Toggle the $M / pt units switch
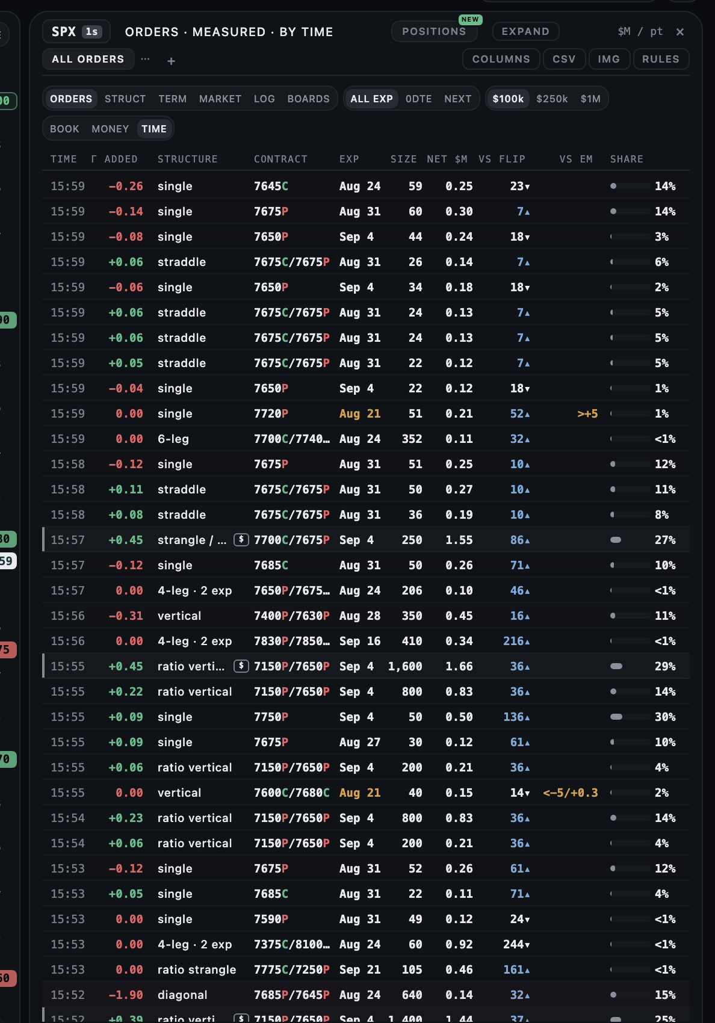Image resolution: width=715 pixels, height=1023 pixels. tap(640, 31)
